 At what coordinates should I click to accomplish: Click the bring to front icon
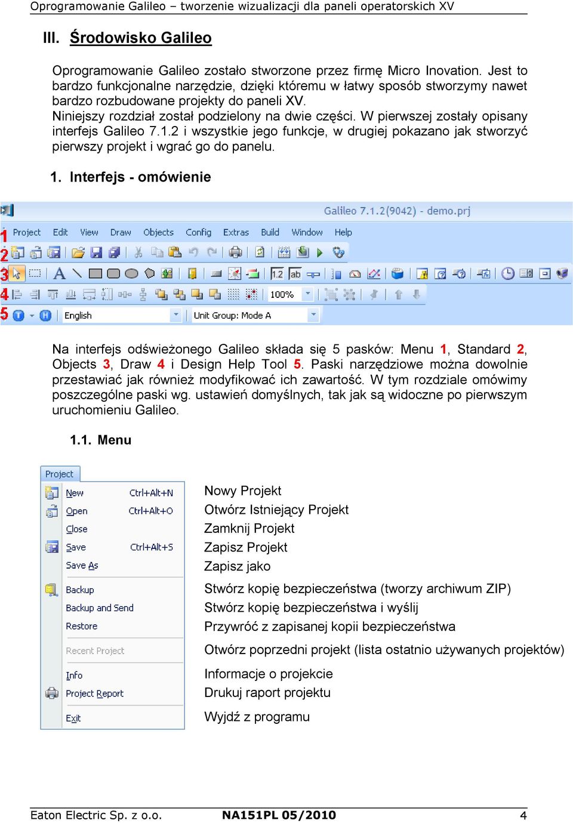coord(161,294)
